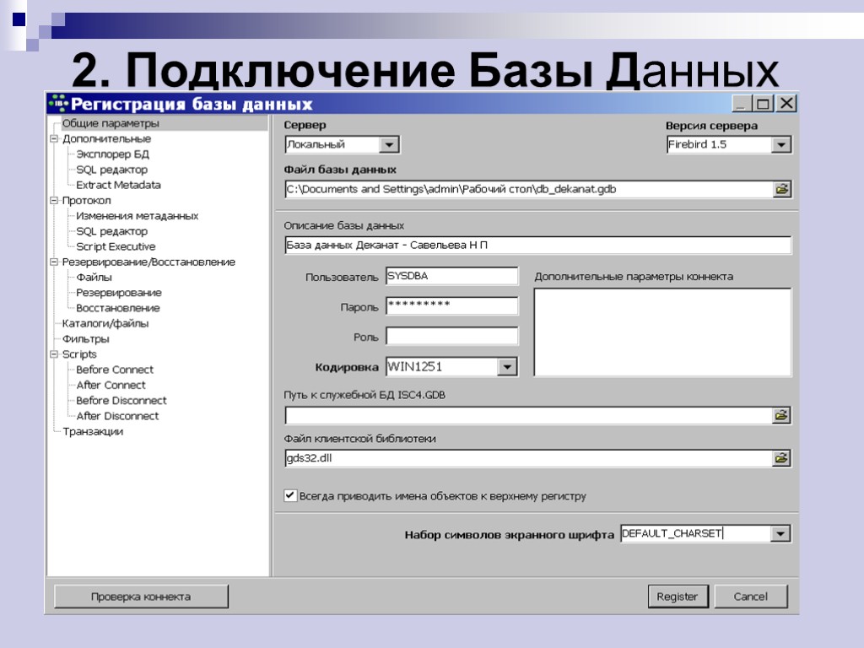
Task: Maximize the registration window
Action: coord(763,103)
